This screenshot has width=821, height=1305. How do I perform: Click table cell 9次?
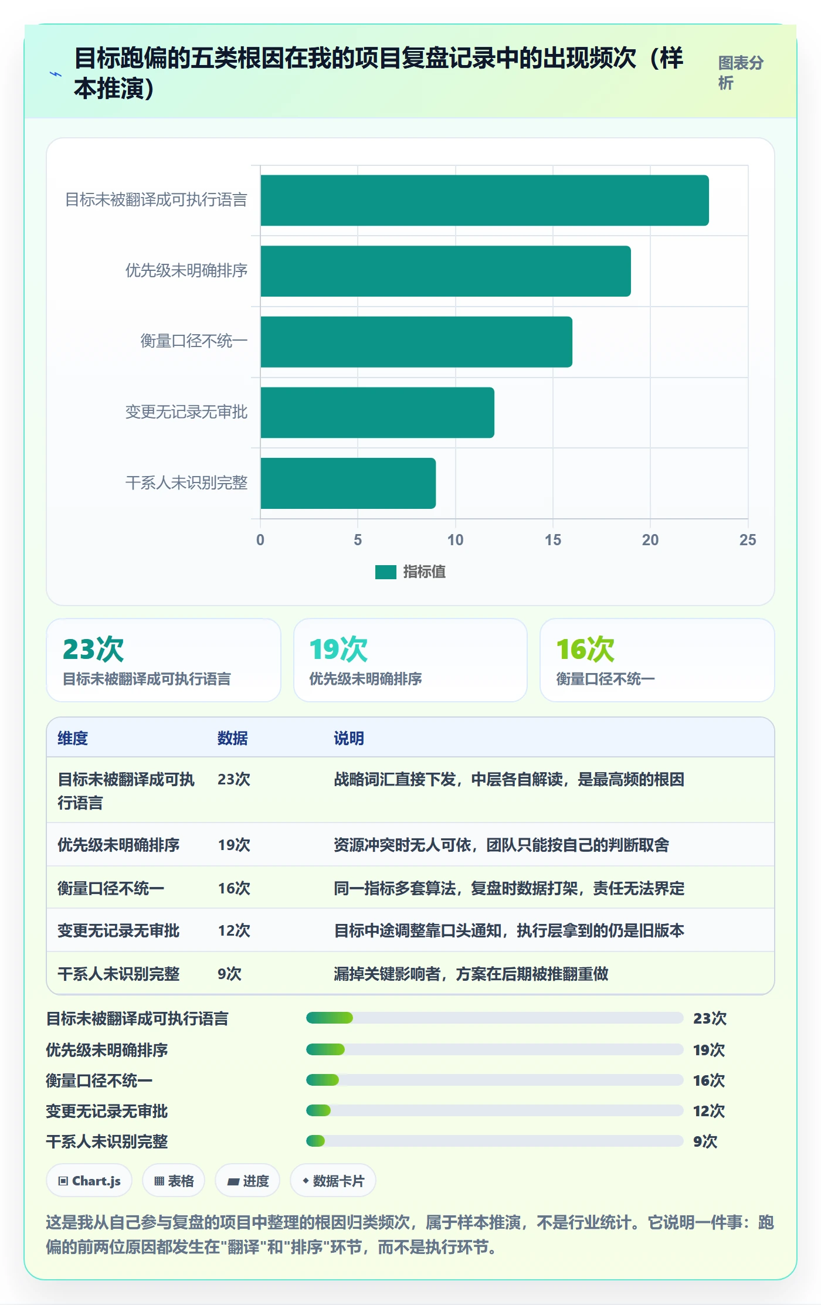229,974
